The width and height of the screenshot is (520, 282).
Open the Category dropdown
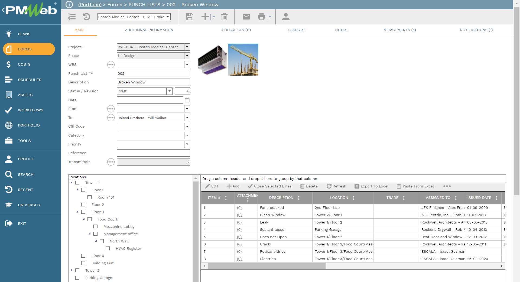tap(187, 135)
